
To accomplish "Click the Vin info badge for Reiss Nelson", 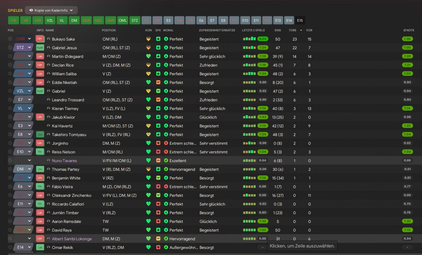I will click(x=40, y=152).
